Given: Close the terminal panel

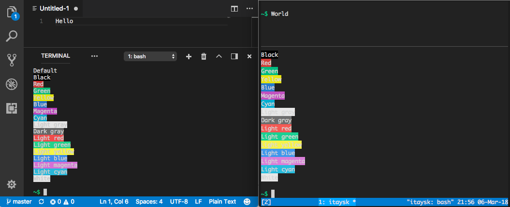Looking at the screenshot, I should click(249, 56).
